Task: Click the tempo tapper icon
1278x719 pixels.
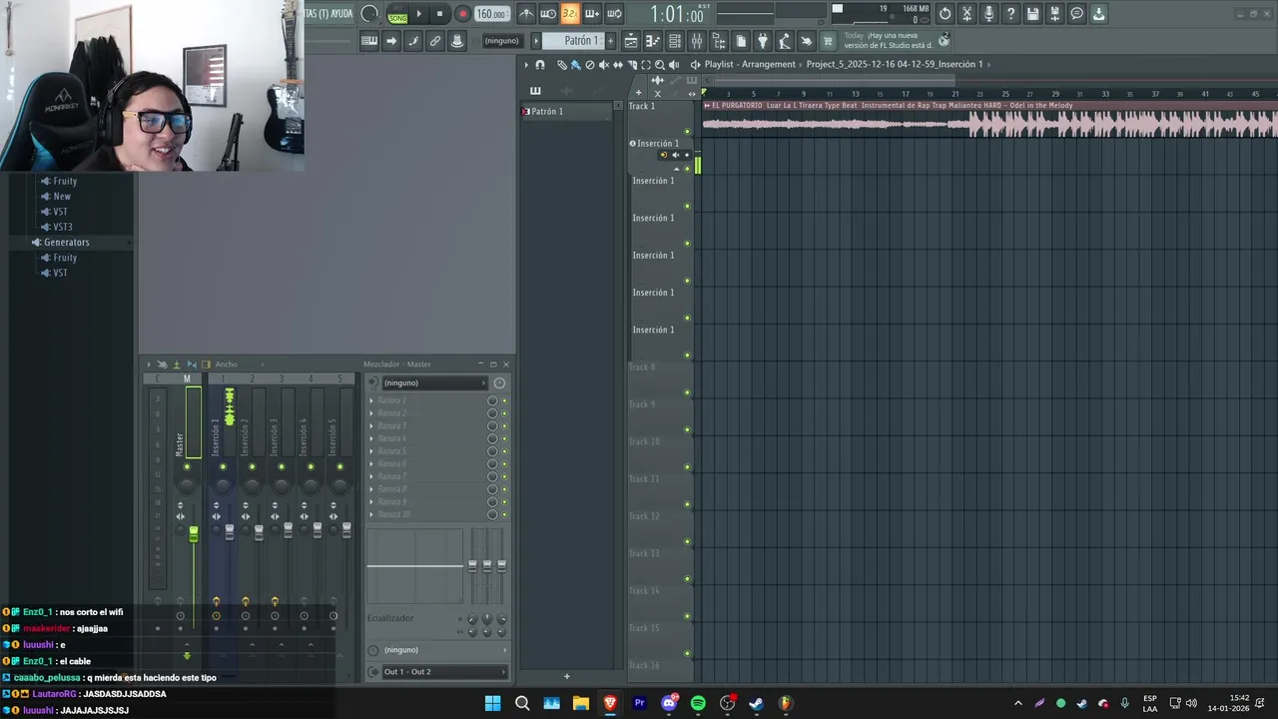Action: pos(785,41)
